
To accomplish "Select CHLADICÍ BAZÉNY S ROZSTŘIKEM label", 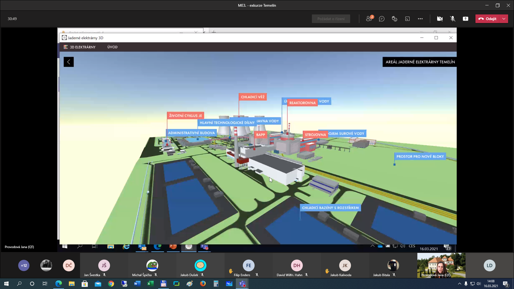I will pyautogui.click(x=330, y=208).
